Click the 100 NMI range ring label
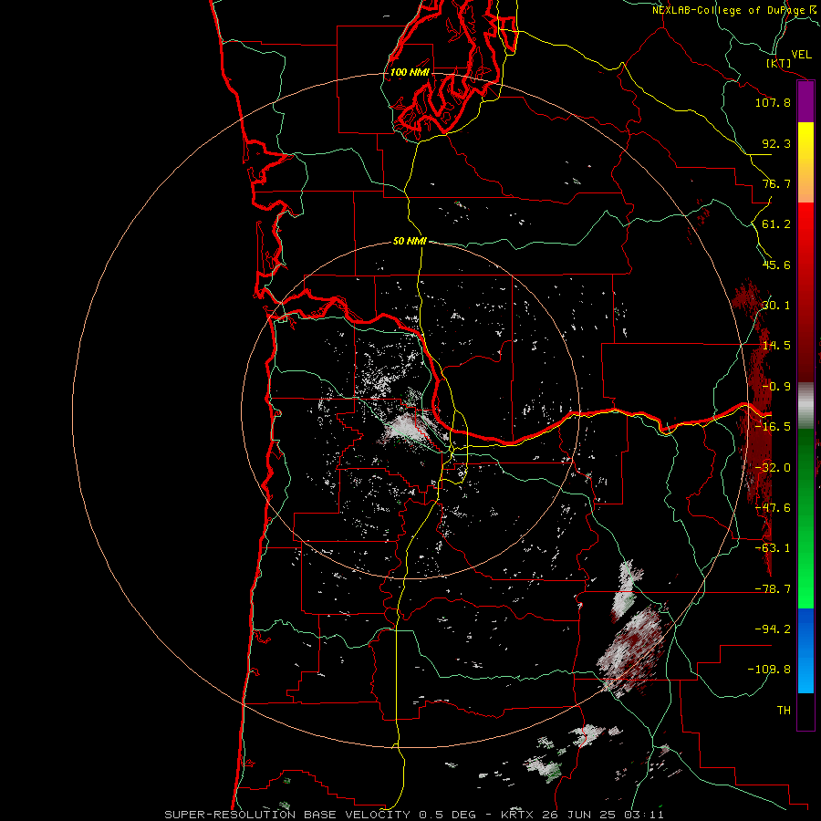The image size is (821, 821). (410, 72)
